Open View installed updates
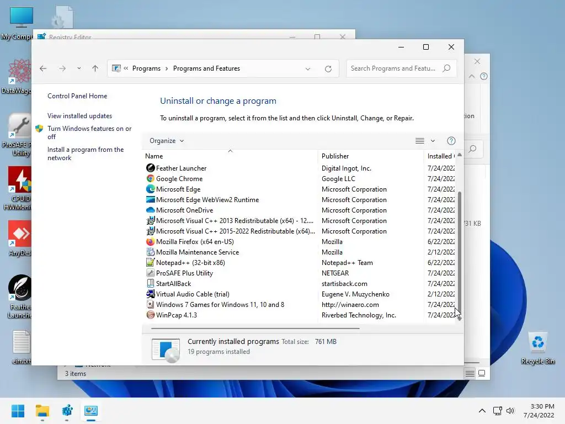Screen dimensions: 565x424 [79, 116]
